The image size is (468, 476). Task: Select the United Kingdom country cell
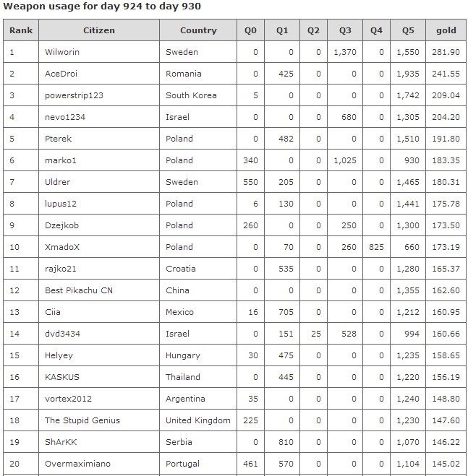click(x=198, y=420)
